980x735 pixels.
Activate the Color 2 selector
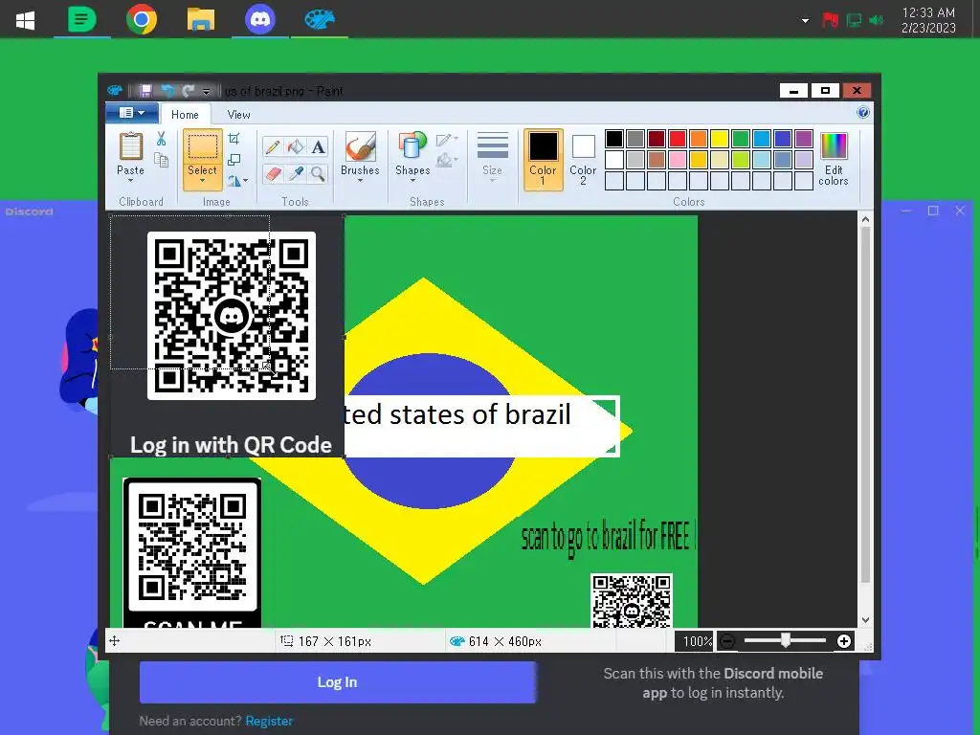click(x=583, y=160)
